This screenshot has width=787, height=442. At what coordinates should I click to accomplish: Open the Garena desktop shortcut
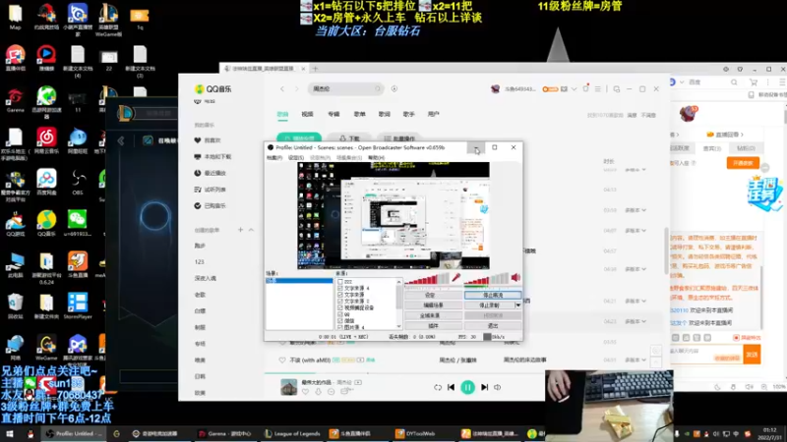coord(15,99)
